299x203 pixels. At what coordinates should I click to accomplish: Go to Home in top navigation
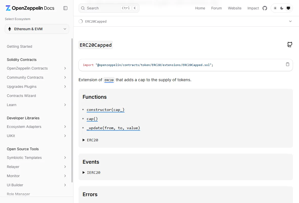[200, 8]
